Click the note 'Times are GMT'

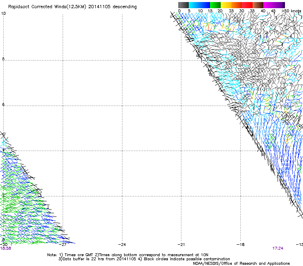pyautogui.click(x=79, y=255)
